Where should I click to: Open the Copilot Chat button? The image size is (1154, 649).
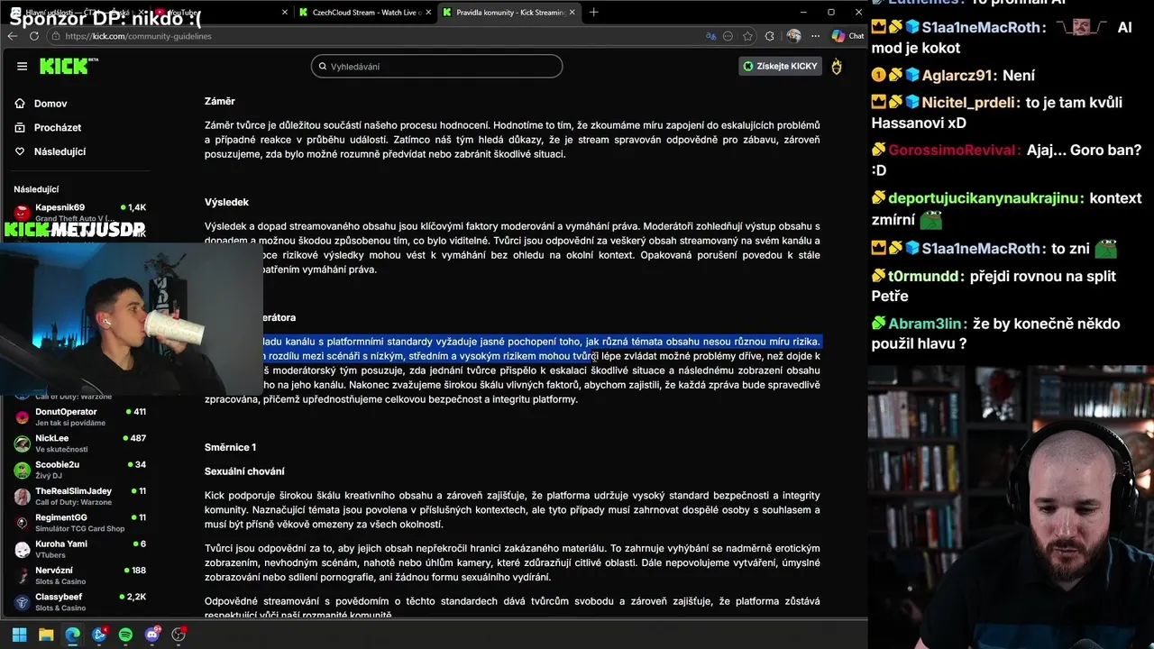point(847,36)
